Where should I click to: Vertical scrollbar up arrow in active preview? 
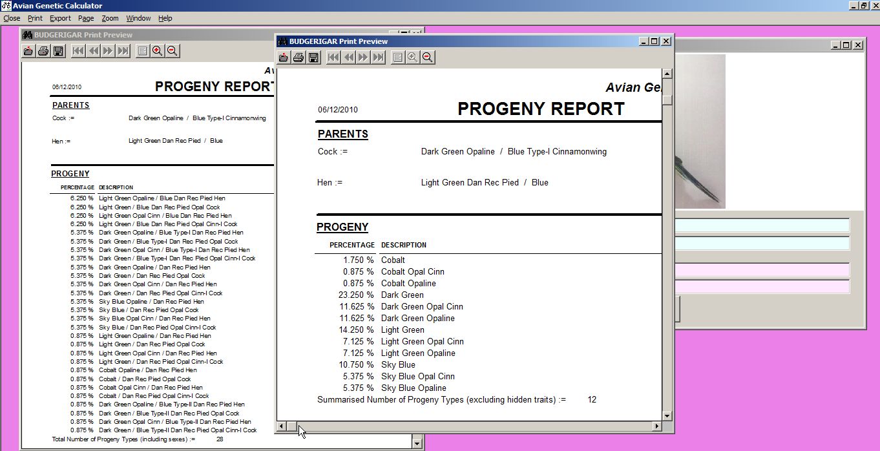pos(667,74)
